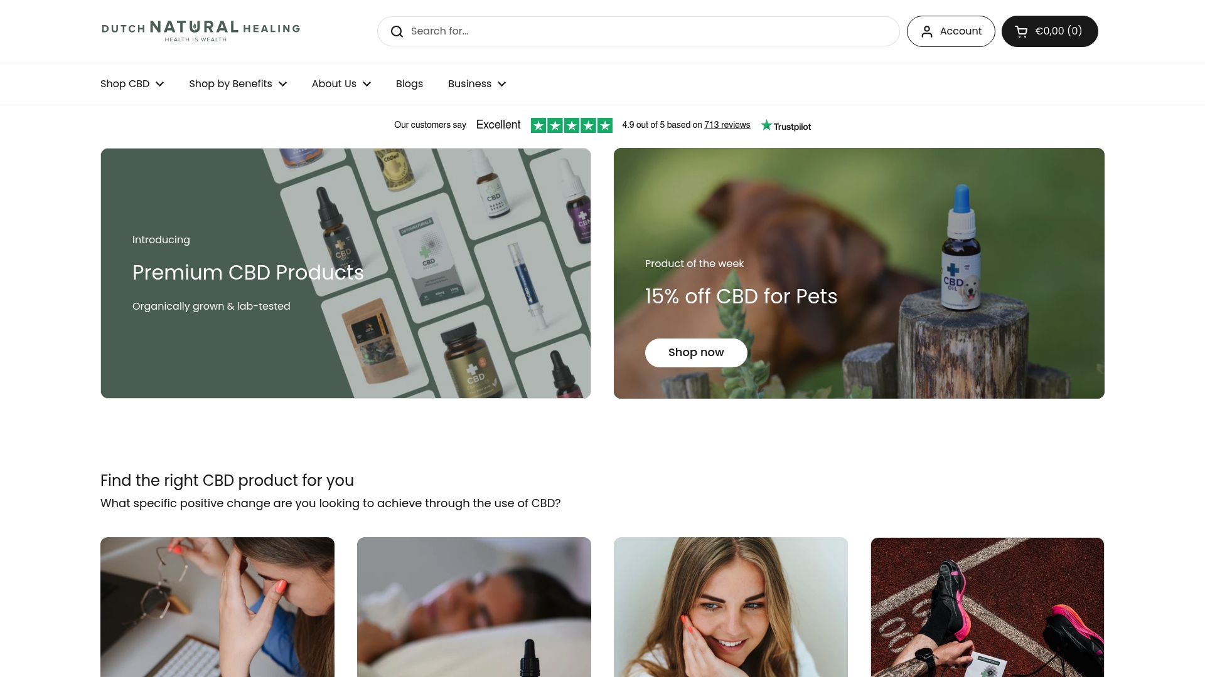Viewport: 1205px width, 677px height.
Task: Select the sleeping woman category card
Action: pyautogui.click(x=474, y=607)
